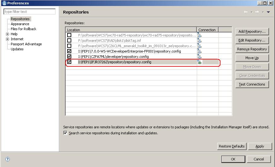This screenshot has height=167, width=275.
Task: Tick the CZ6CLML_emerald_toolkit repository checkbox
Action: coord(69,46)
